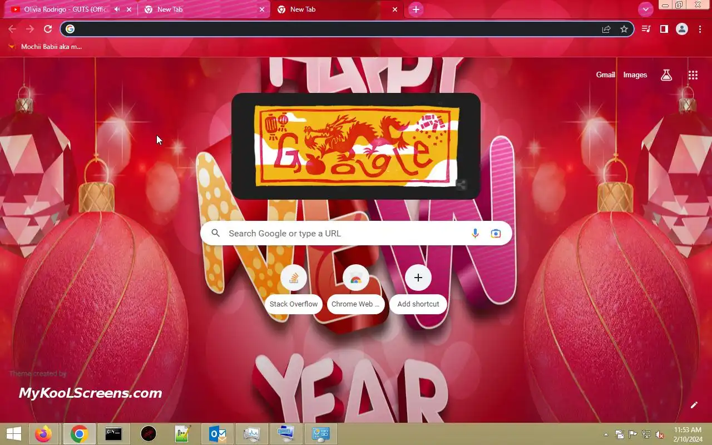Click the Chrome taskbar icon
The height and width of the screenshot is (445, 712).
tap(79, 434)
